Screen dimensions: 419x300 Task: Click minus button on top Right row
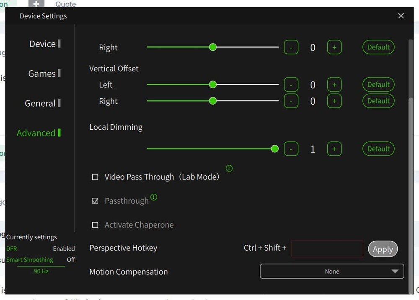click(291, 47)
